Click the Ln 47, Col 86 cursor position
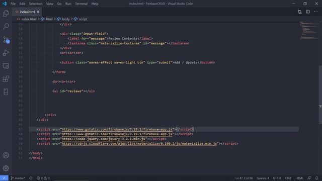The width and height of the screenshot is (322, 181). (244, 178)
